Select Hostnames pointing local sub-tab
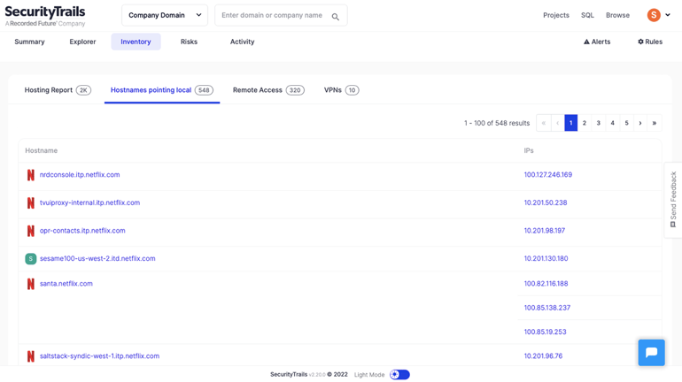 pyautogui.click(x=162, y=90)
